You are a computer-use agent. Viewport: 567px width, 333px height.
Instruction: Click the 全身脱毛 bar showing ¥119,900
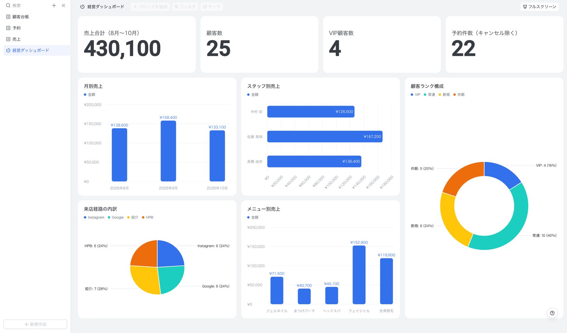(x=386, y=281)
